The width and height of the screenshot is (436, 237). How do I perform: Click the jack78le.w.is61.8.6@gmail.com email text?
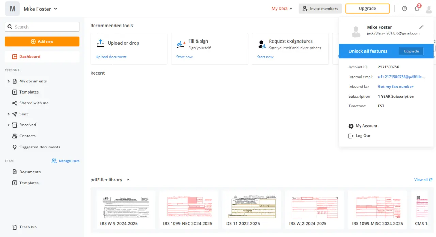(393, 33)
